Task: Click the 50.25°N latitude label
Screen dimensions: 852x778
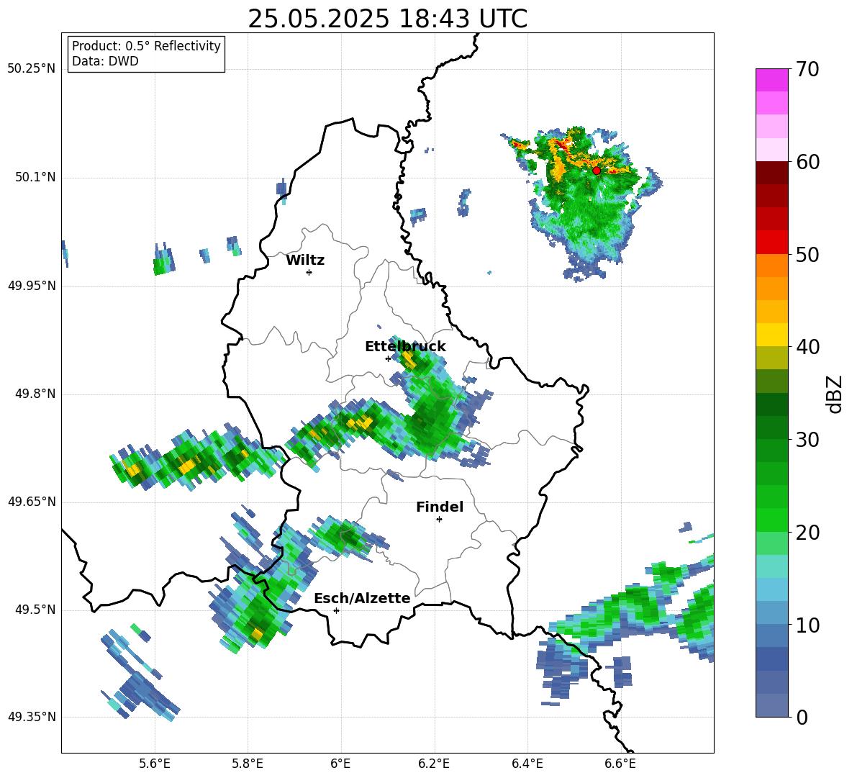Action: click(32, 69)
